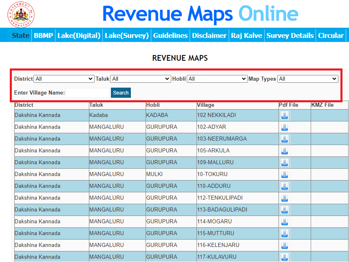Download the 103-NEERUMARGA PDF file

[284, 139]
